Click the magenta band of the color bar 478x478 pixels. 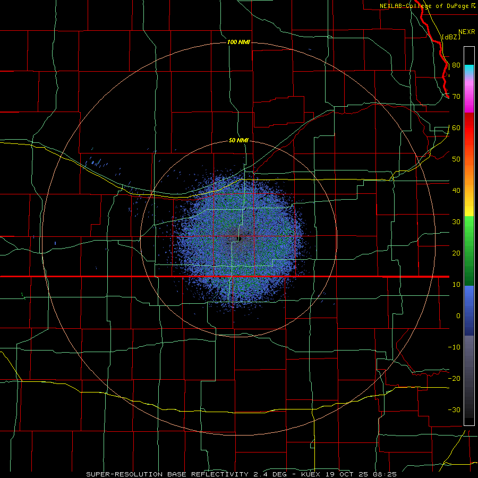[469, 97]
